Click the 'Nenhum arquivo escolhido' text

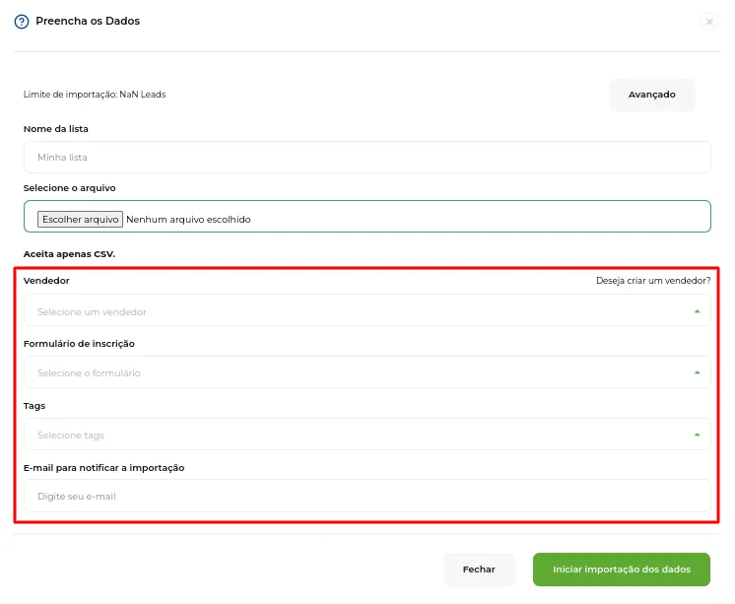click(x=188, y=220)
